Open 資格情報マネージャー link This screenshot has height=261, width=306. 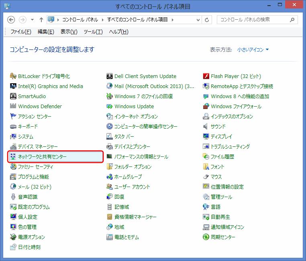coord(135,217)
